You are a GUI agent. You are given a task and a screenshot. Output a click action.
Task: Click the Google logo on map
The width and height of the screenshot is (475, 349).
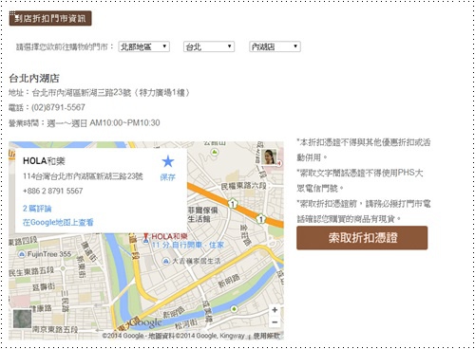point(146,323)
